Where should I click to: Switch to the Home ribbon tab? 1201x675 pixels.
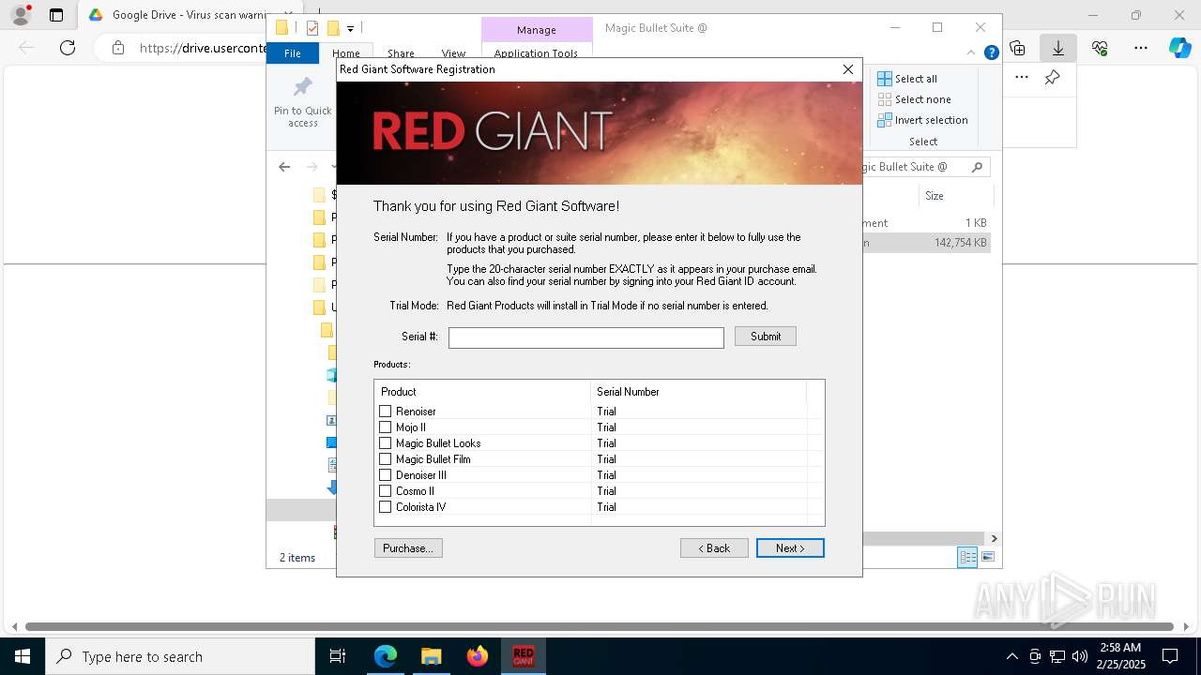(x=346, y=53)
